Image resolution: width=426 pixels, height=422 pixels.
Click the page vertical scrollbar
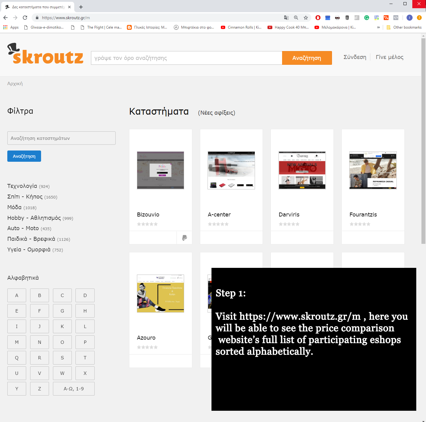click(x=423, y=140)
